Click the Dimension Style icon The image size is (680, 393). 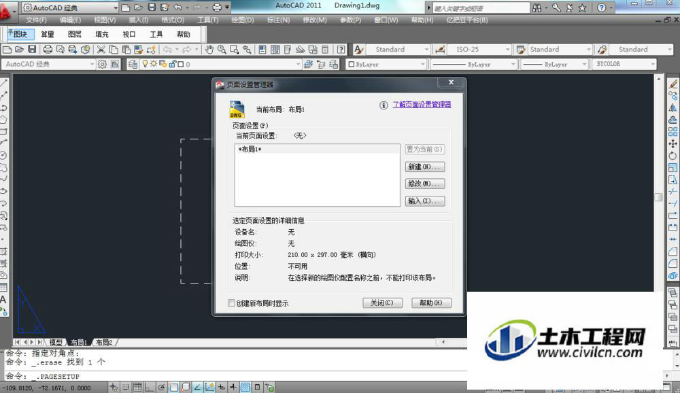(440, 50)
